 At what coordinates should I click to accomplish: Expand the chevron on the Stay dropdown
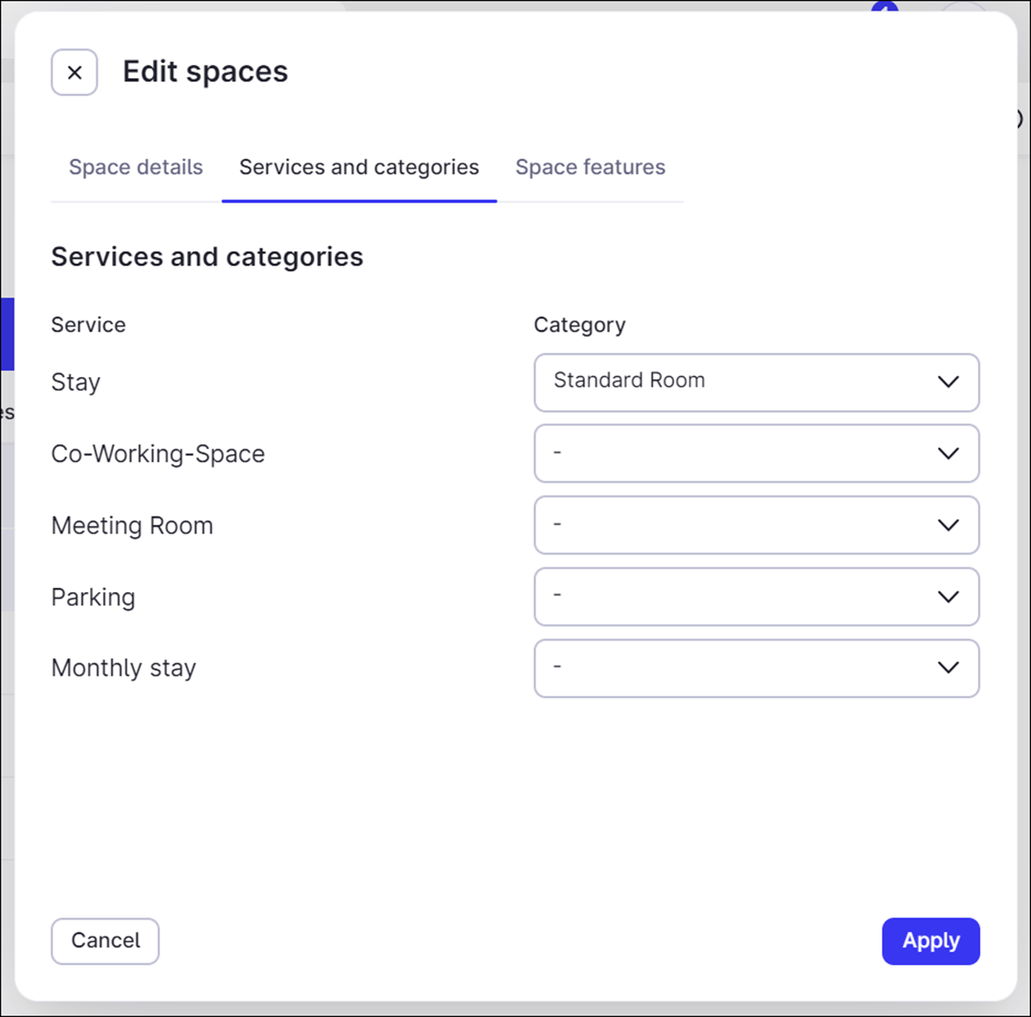pyautogui.click(x=948, y=383)
